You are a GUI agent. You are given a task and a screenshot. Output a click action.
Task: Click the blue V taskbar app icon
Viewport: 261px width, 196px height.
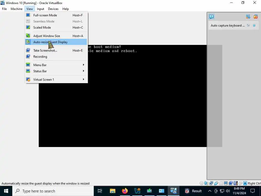137,191
